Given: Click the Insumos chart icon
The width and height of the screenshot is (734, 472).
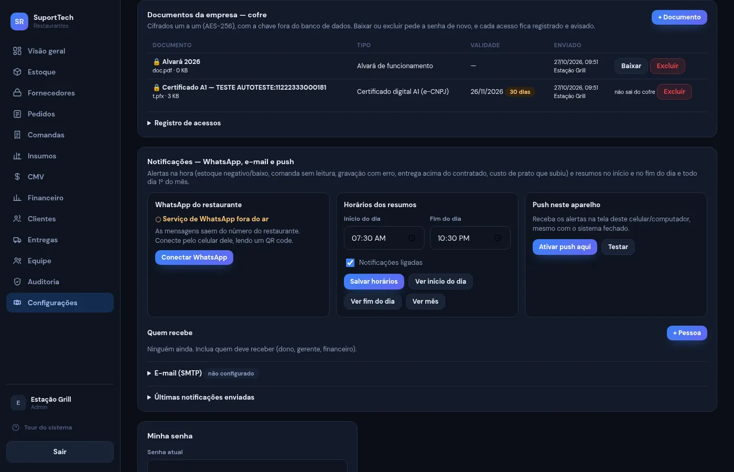Looking at the screenshot, I should (17, 156).
